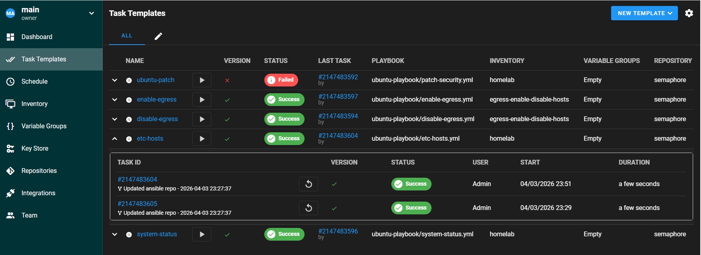The width and height of the screenshot is (701, 255).
Task: Open Key Store from sidebar
Action: (x=35, y=148)
